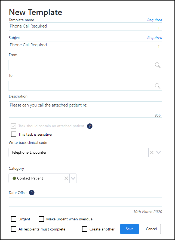This screenshot has width=175, height=240.
Task: Click the green Contact Patient color dot
Action: pyautogui.click(x=14, y=178)
